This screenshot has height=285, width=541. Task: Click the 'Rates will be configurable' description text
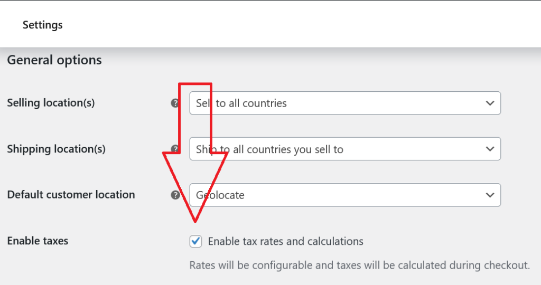click(x=359, y=265)
